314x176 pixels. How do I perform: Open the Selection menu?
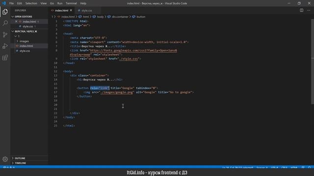[31, 3]
